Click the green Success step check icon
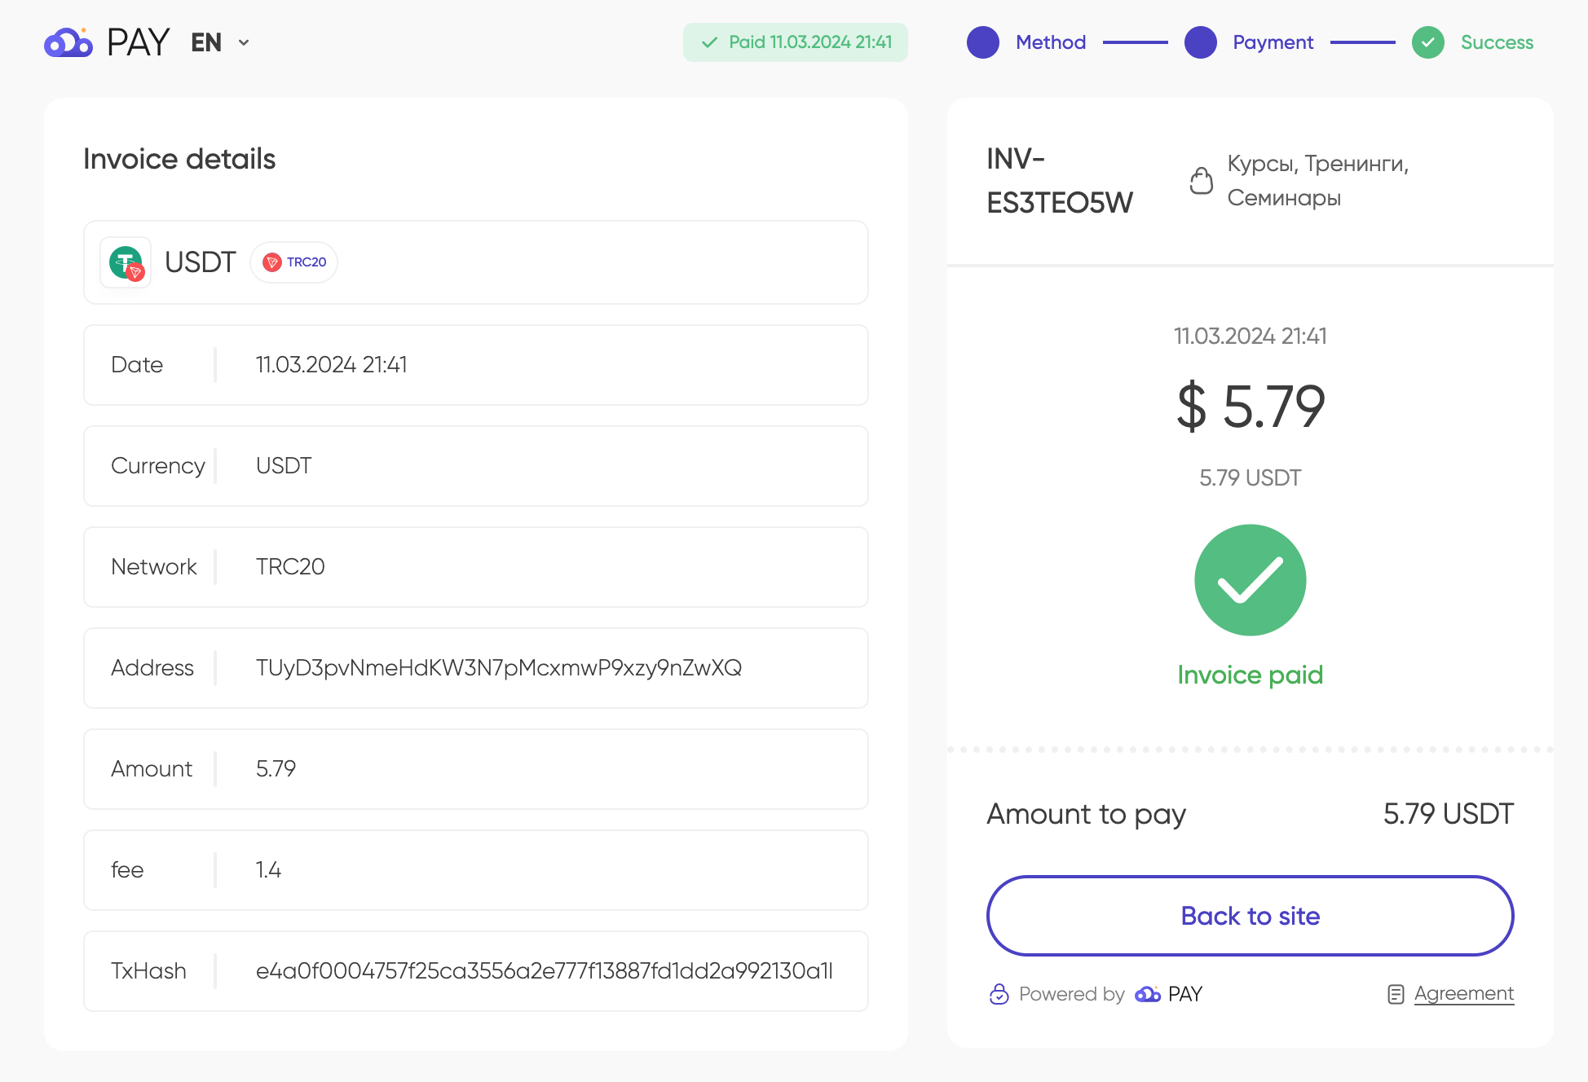1588x1082 pixels. point(1427,42)
